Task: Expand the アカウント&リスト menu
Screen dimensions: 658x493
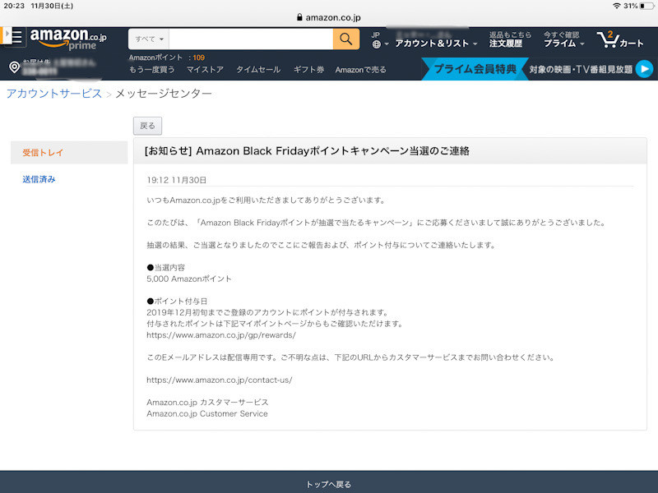Action: [436, 44]
